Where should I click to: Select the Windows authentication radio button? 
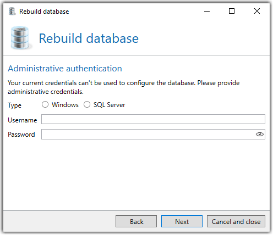45,105
